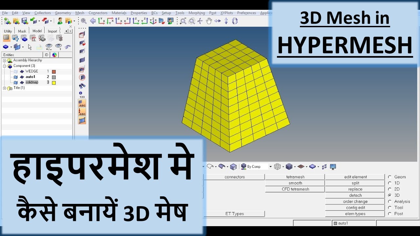This screenshot has width=420, height=236.
Task: Click the tetramesh panel button
Action: [295, 177]
